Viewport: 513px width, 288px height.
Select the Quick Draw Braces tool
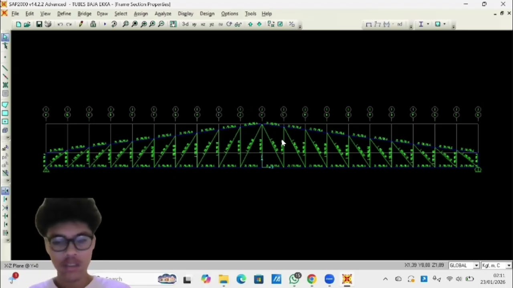coord(5,85)
